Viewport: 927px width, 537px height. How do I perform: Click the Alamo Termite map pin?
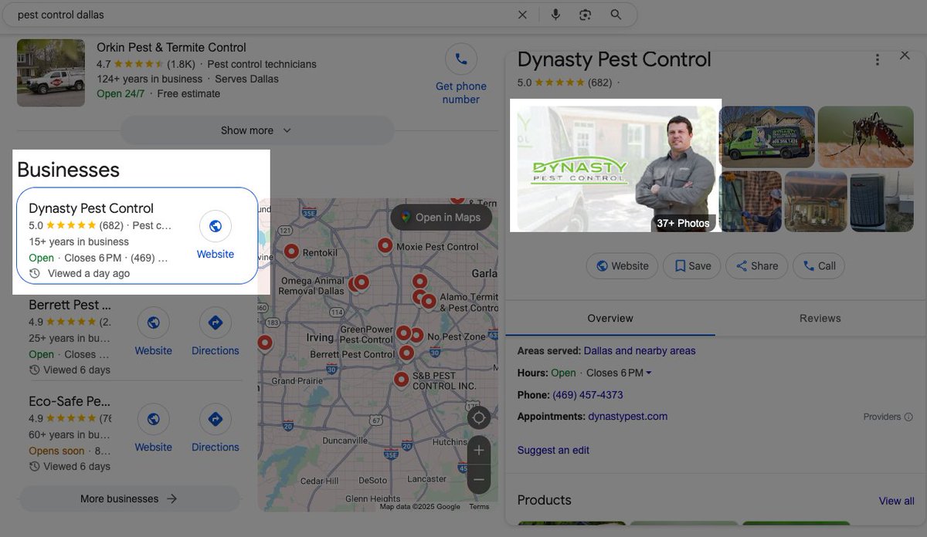point(428,301)
